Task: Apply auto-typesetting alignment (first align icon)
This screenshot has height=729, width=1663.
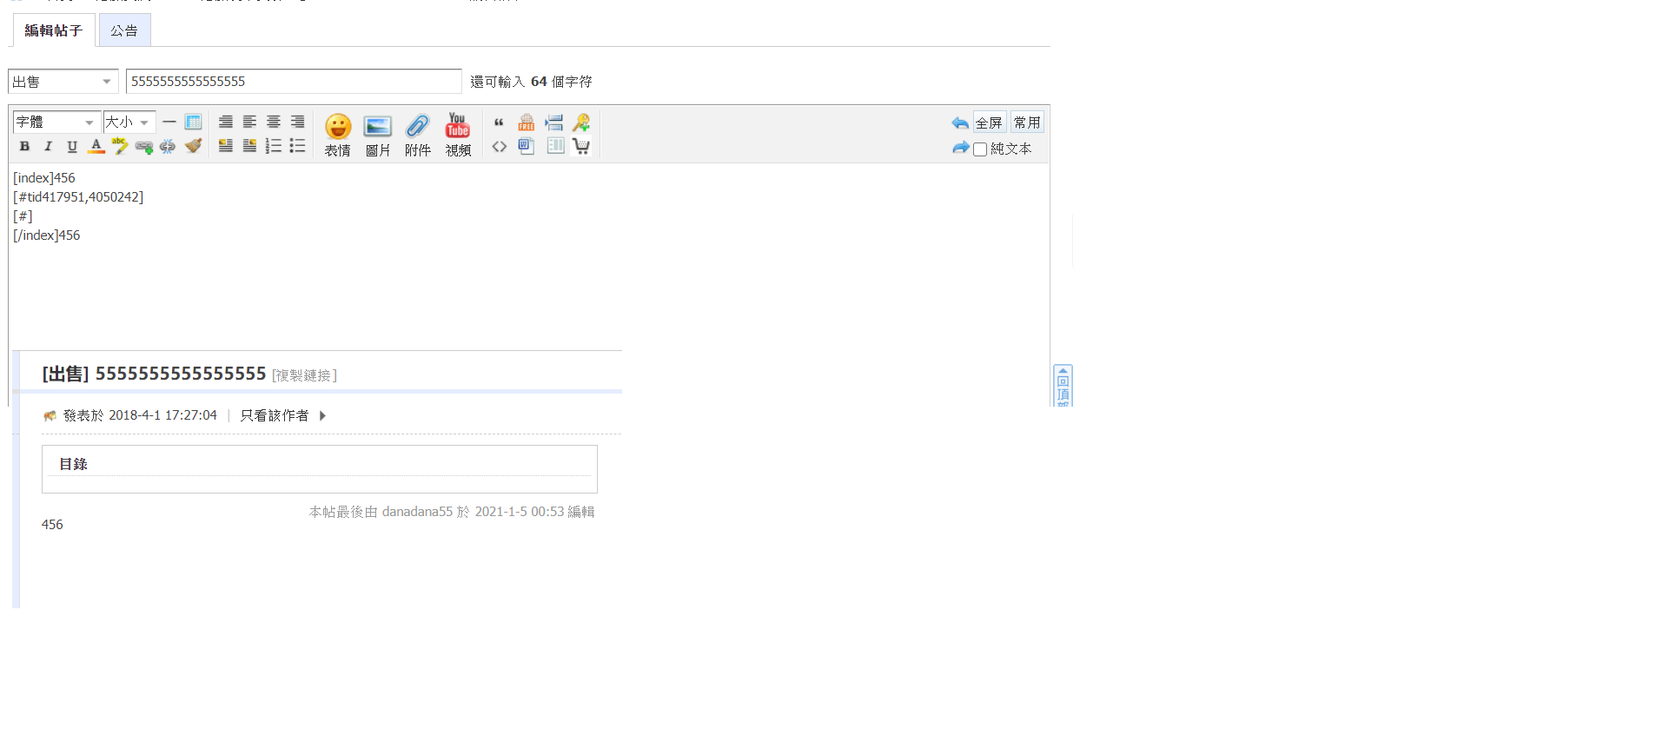Action: point(225,122)
